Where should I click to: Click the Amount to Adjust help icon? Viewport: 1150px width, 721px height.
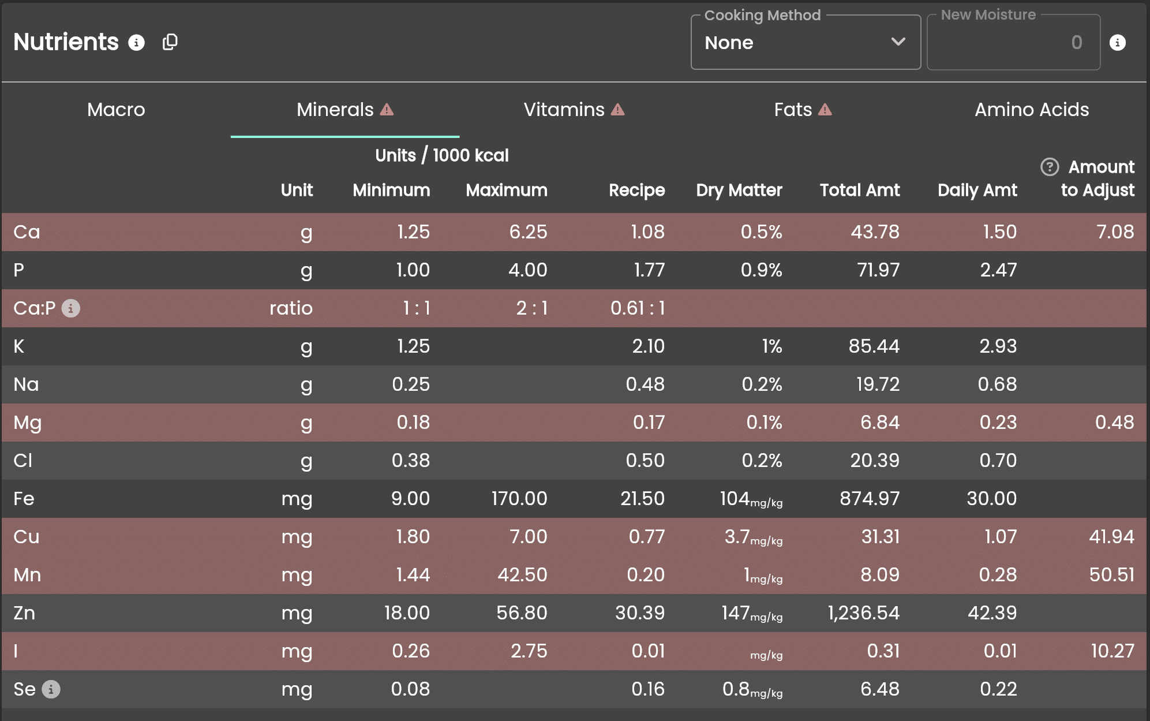[1049, 167]
